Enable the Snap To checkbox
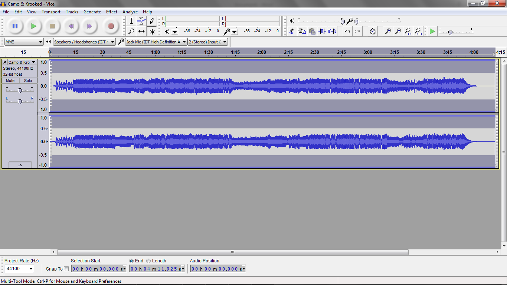This screenshot has width=507, height=285. coord(66,269)
